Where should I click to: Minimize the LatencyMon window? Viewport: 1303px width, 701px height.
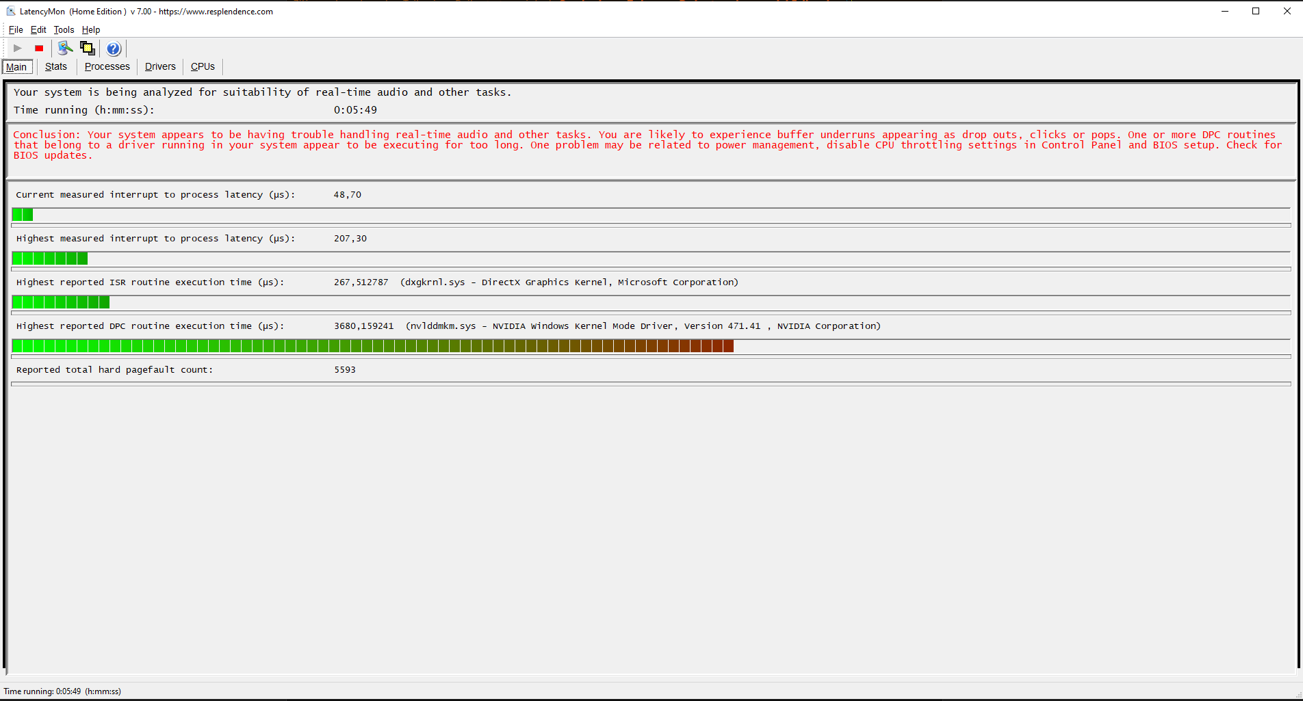point(1225,11)
